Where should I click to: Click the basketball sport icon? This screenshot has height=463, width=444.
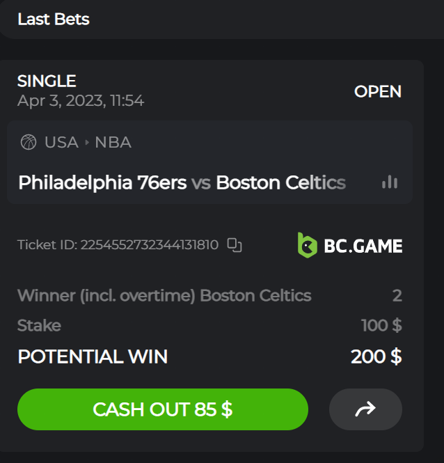tap(29, 143)
